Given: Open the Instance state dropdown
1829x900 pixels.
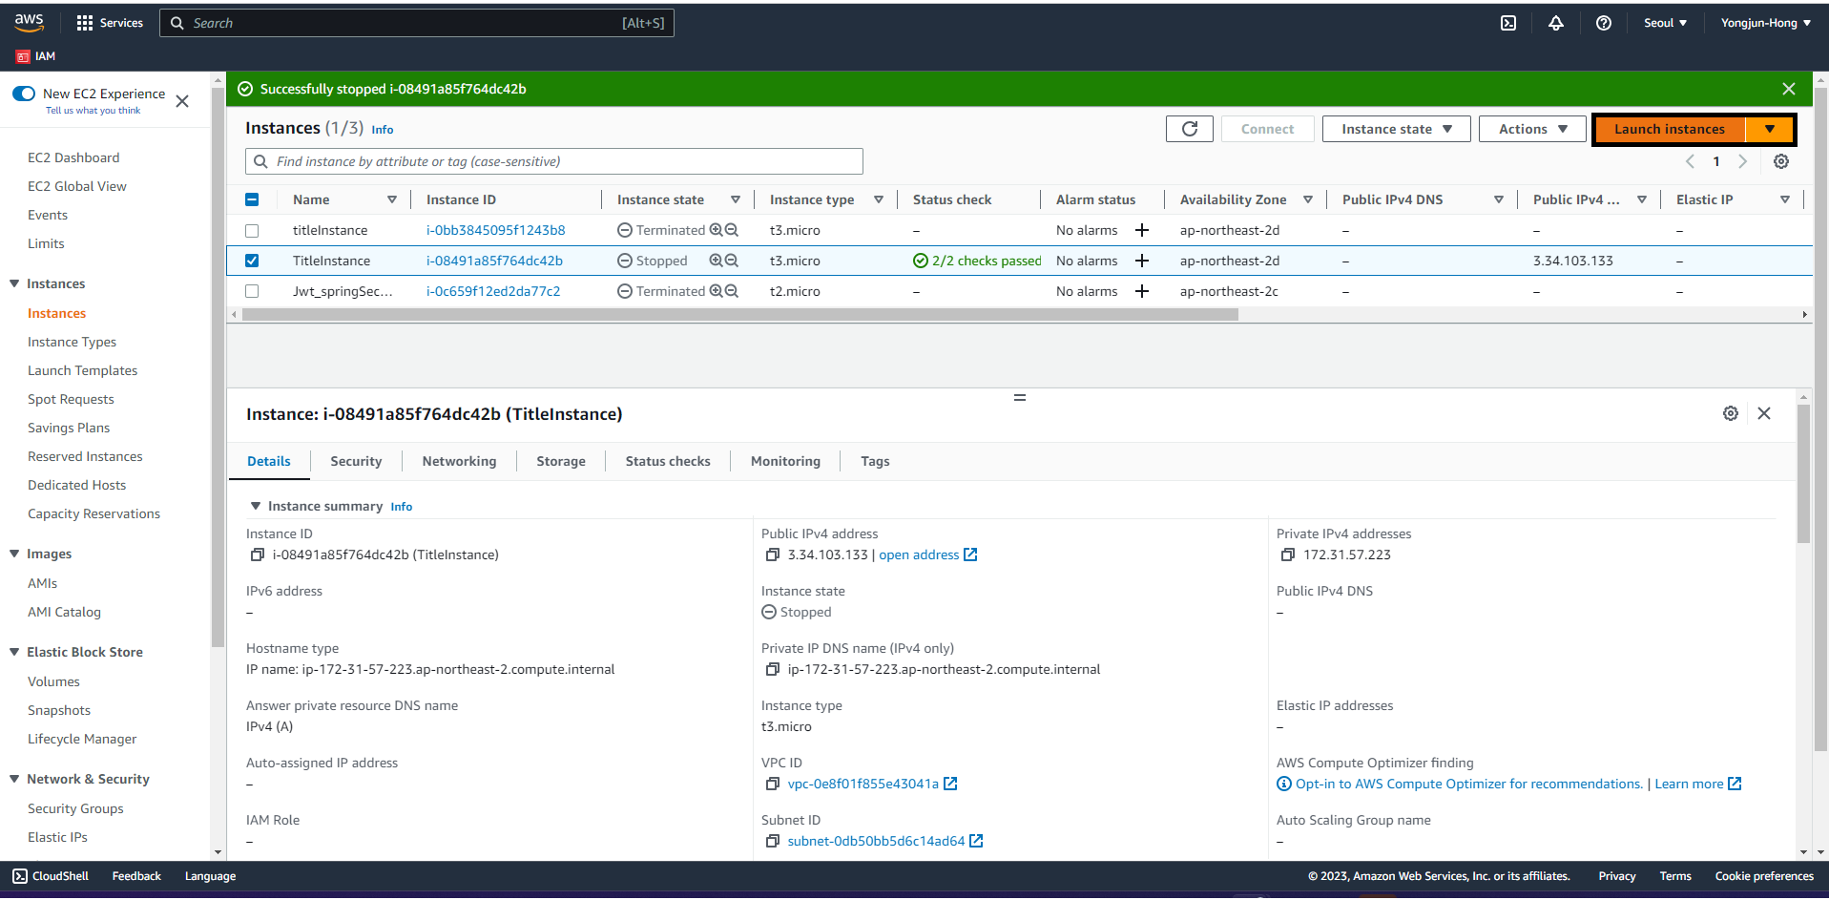Looking at the screenshot, I should pos(1396,129).
